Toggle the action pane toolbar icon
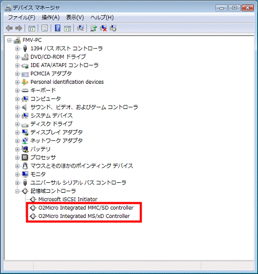Screen dimensions: 258x274 (x=67, y=28)
